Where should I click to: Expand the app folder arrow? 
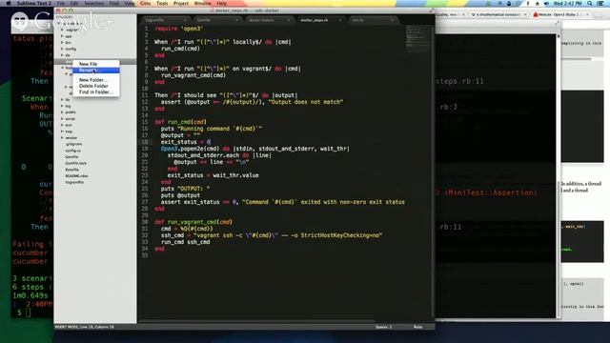point(62,36)
